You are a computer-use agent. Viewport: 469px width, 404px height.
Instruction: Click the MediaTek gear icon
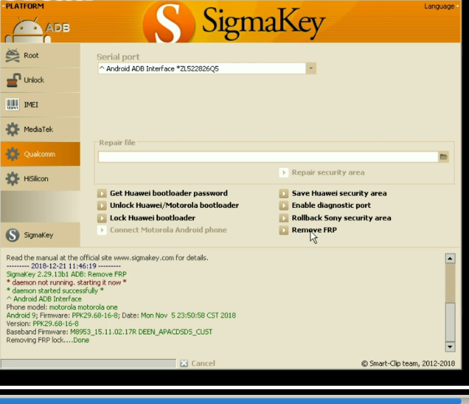pos(13,129)
